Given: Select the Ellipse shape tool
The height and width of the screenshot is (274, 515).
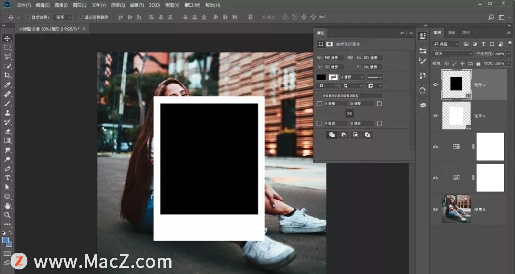Looking at the screenshot, I should pos(7,197).
